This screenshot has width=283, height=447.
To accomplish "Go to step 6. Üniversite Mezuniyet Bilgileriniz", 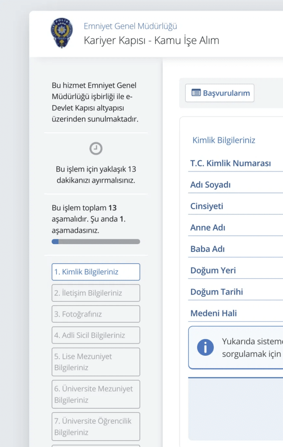I will point(96,394).
